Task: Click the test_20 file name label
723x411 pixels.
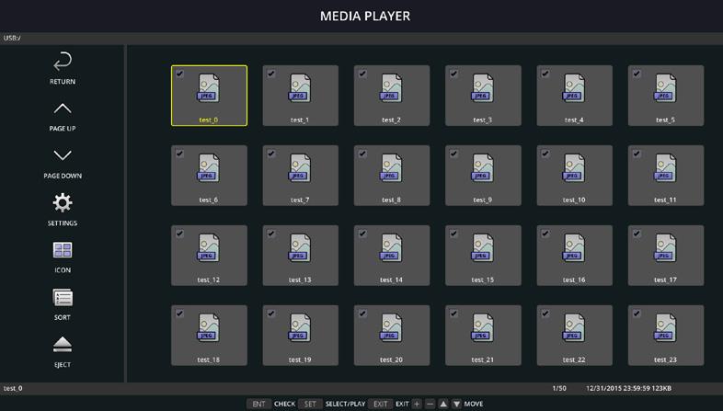Action: (x=391, y=360)
